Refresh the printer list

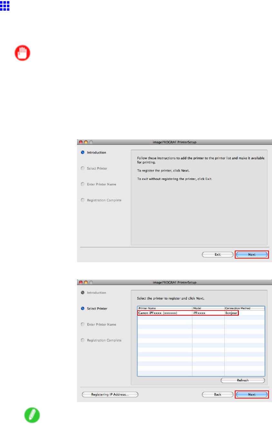point(243,380)
